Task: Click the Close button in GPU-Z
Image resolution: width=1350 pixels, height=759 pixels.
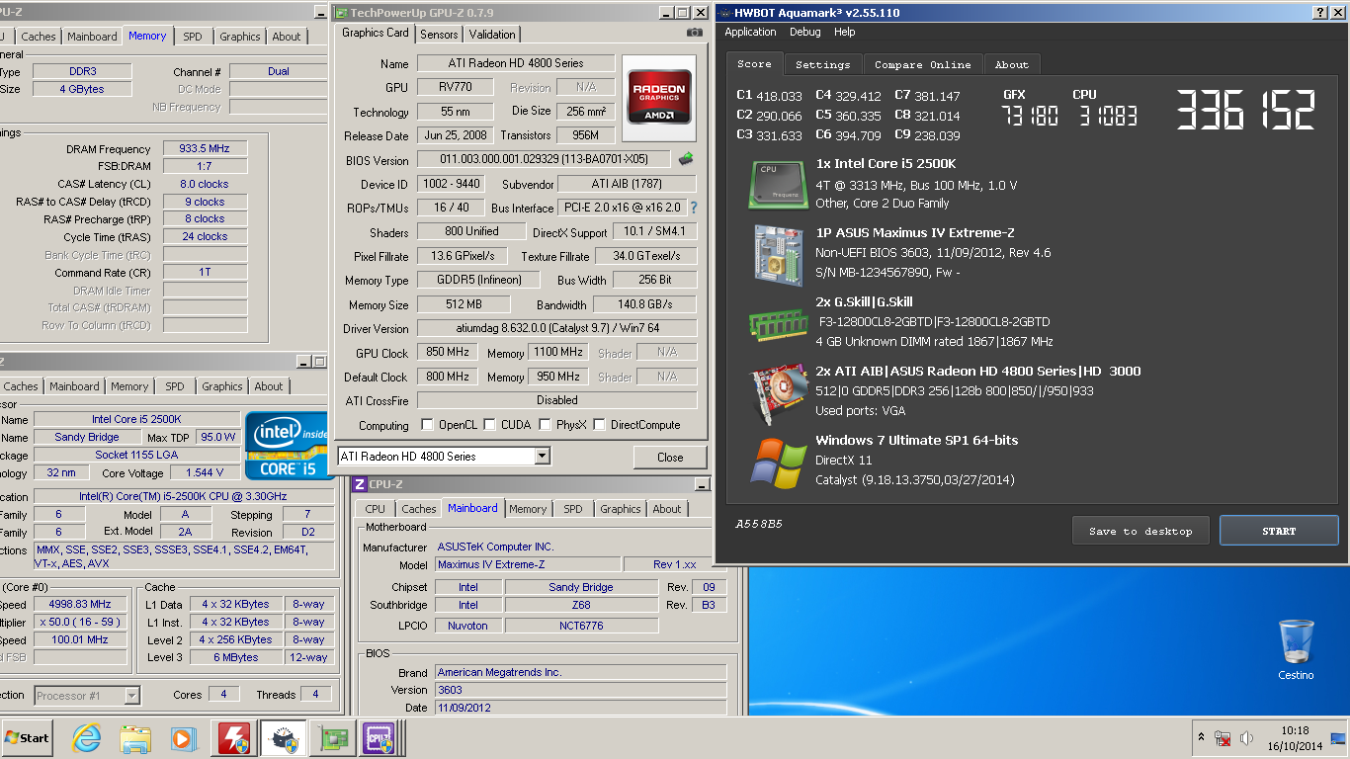Action: point(670,457)
